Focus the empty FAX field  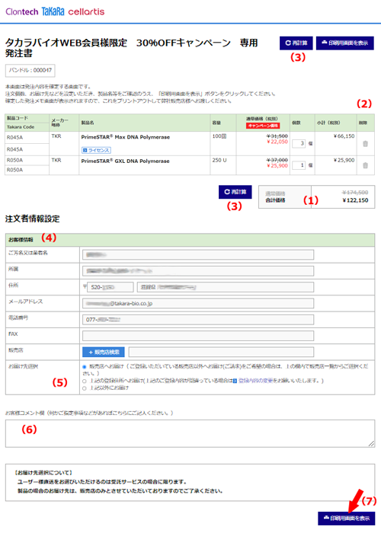tap(198, 336)
